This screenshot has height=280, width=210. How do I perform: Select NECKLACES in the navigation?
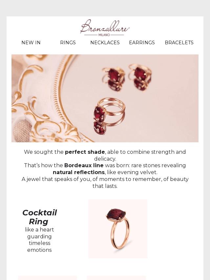click(x=105, y=43)
